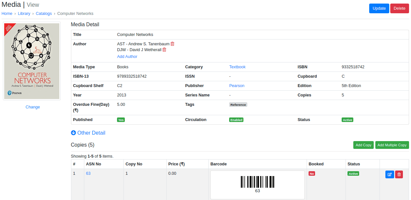Image resolution: width=411 pixels, height=200 pixels.
Task: Open the Textbook category link
Action: tap(237, 67)
